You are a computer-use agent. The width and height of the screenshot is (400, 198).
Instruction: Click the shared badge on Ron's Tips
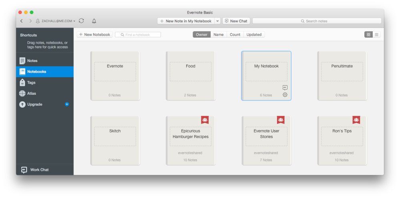coord(356,120)
